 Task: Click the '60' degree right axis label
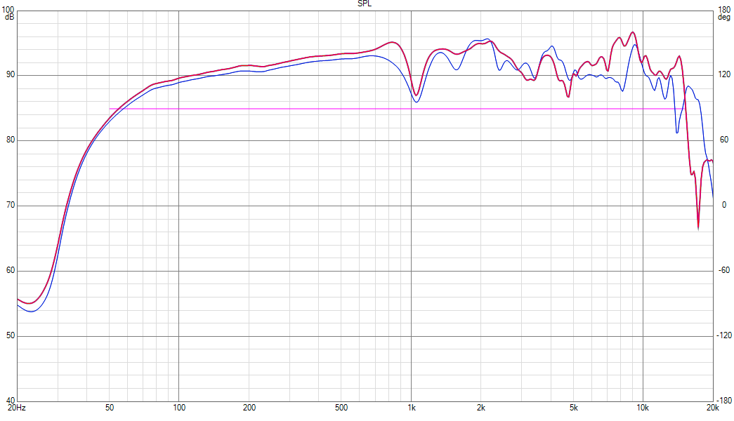724,140
